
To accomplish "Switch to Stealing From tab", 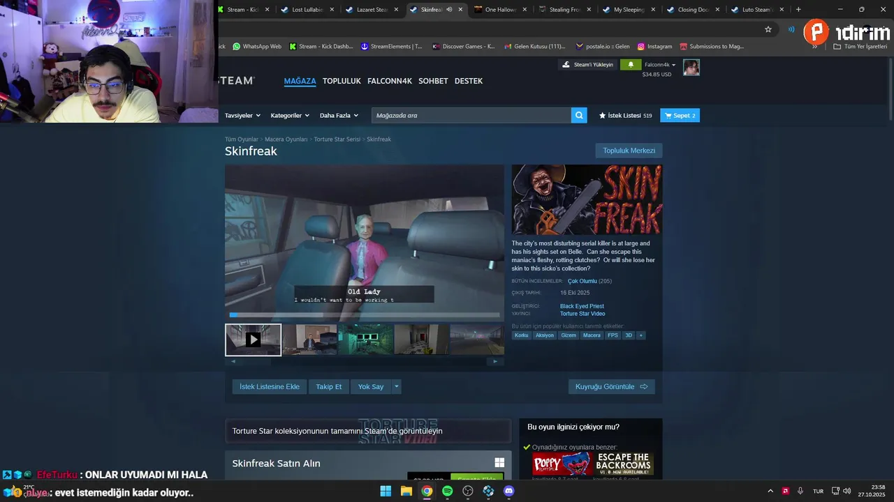I will point(565,10).
